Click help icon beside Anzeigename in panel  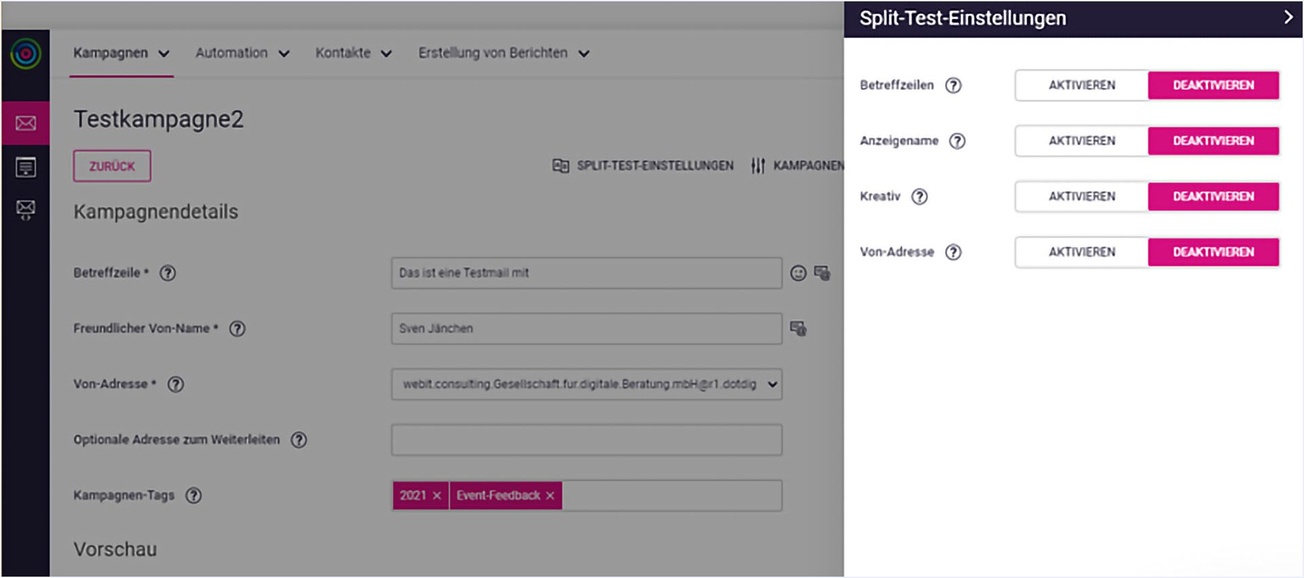click(x=957, y=141)
